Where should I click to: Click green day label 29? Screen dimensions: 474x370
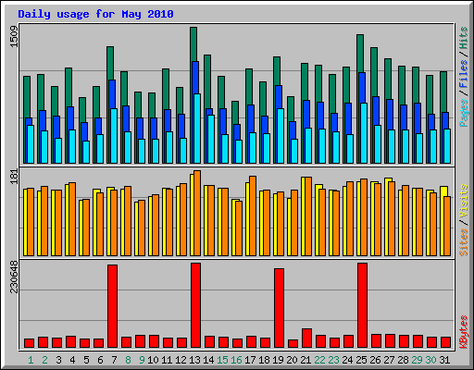click(417, 360)
